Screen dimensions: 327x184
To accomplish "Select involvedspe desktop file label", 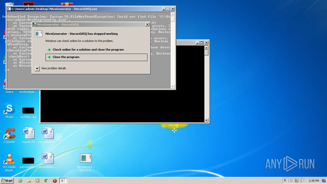I will [28, 92].
